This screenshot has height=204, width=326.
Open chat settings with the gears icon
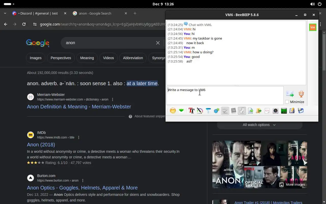[x=217, y=111]
